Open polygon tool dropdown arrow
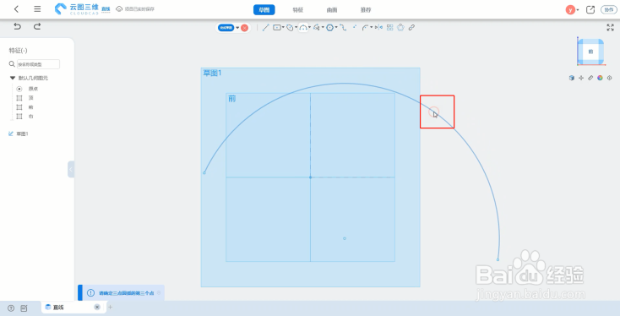Image resolution: width=620 pixels, height=316 pixels. pos(323,27)
